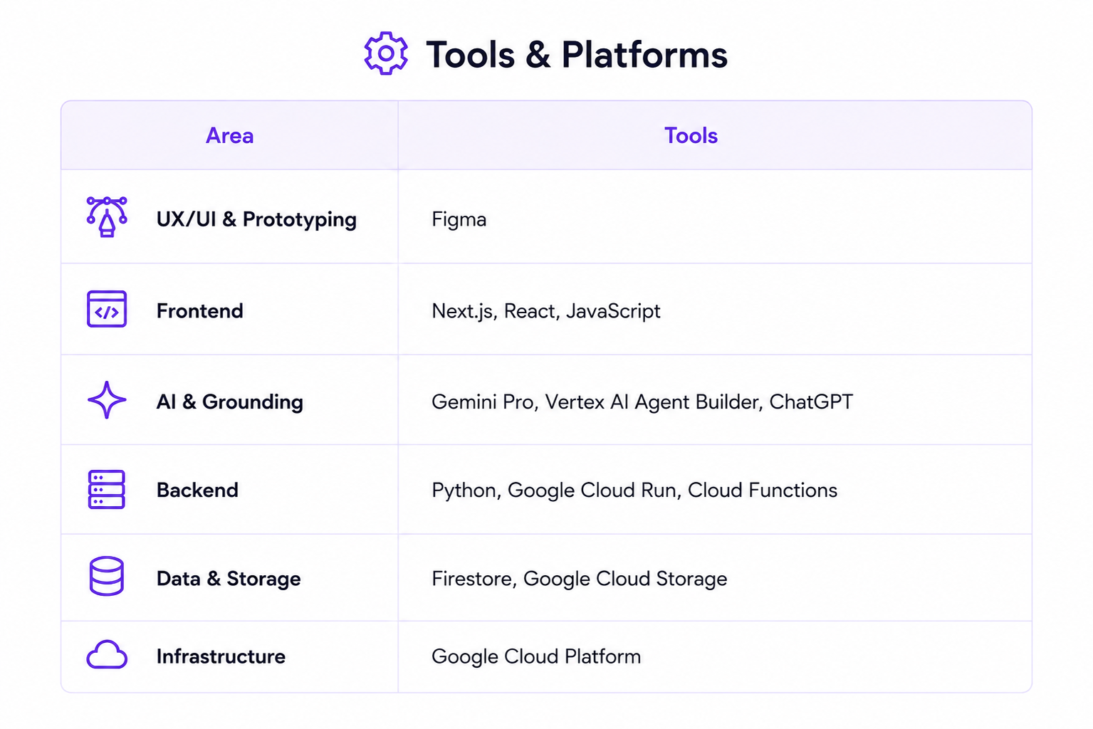Select the UX/UI & Prototyping label

coord(256,219)
